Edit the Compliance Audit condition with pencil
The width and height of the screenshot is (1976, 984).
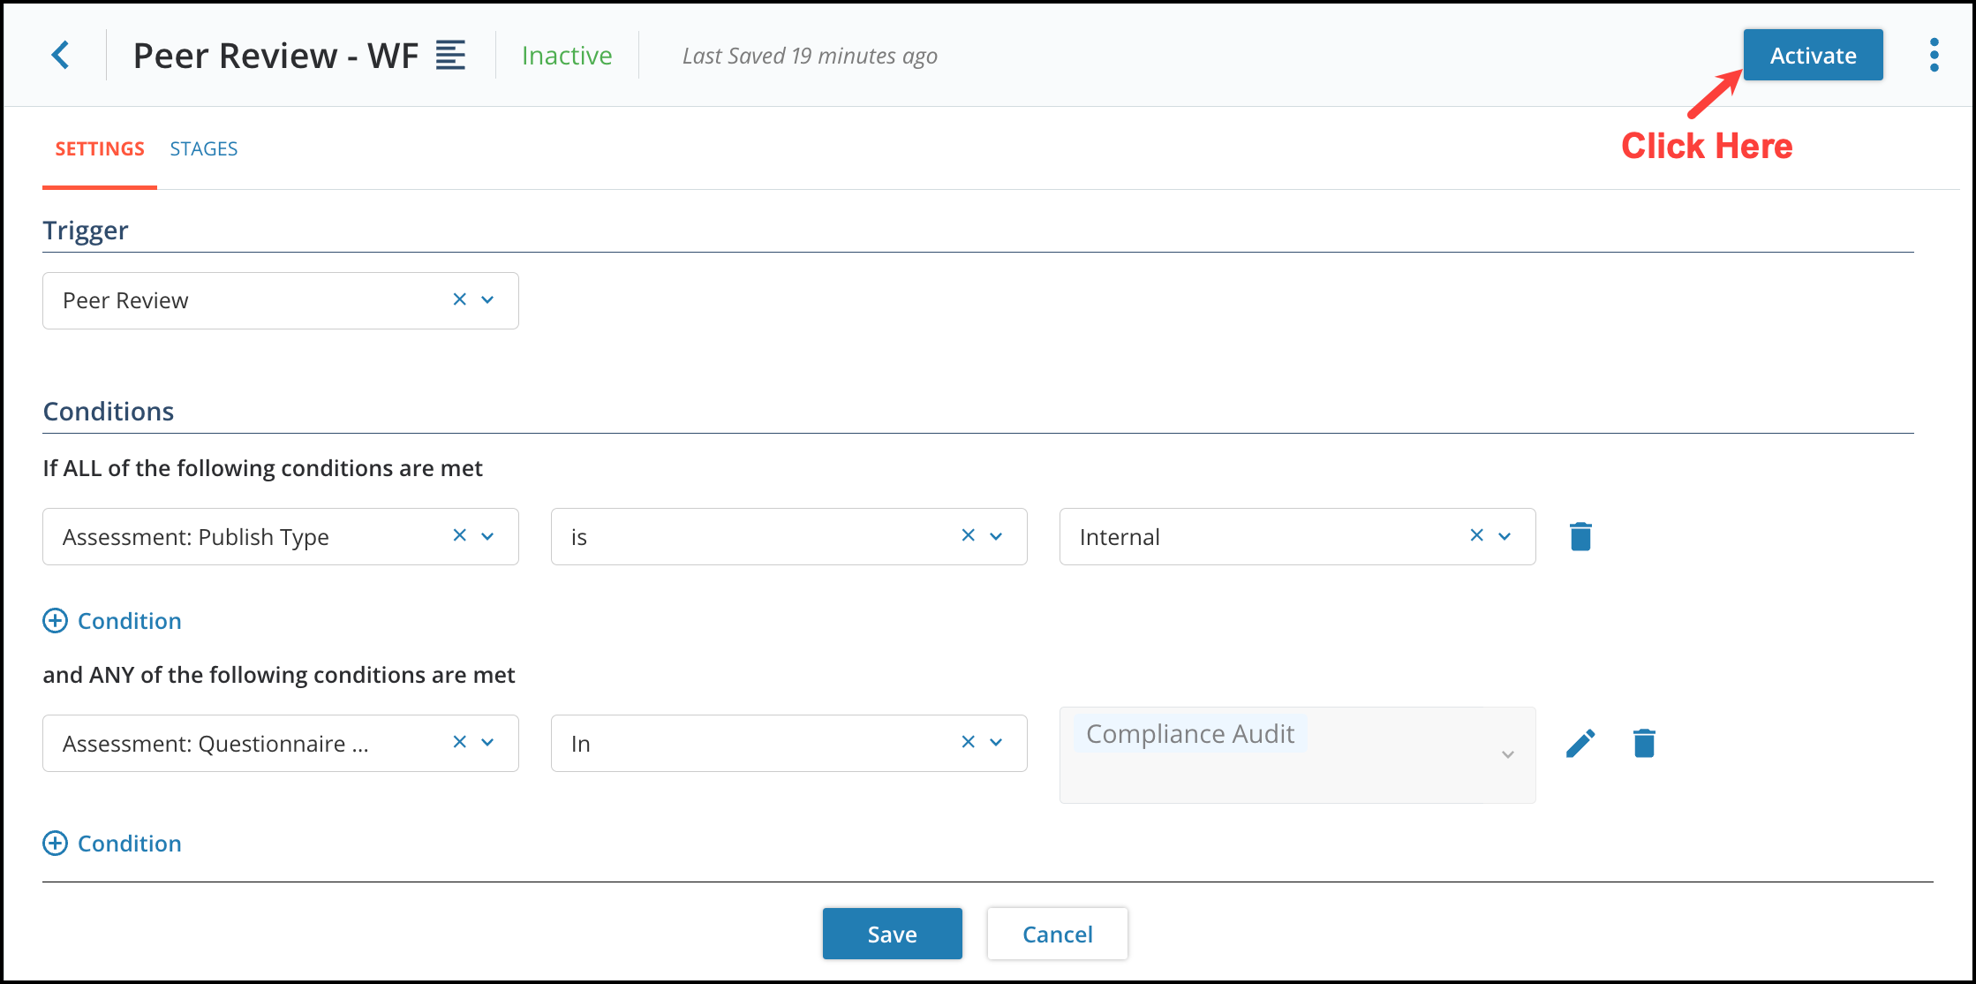coord(1580,743)
